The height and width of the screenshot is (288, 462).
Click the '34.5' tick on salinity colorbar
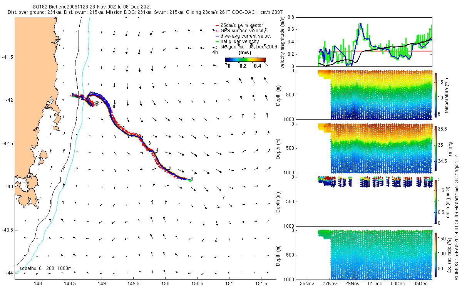tap(443, 162)
